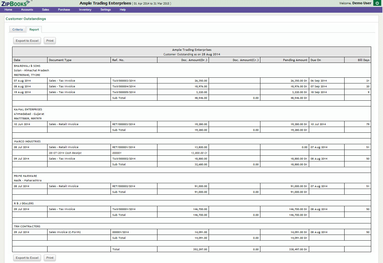The width and height of the screenshot is (383, 263).
Task: Select the Report tab
Action: click(34, 30)
